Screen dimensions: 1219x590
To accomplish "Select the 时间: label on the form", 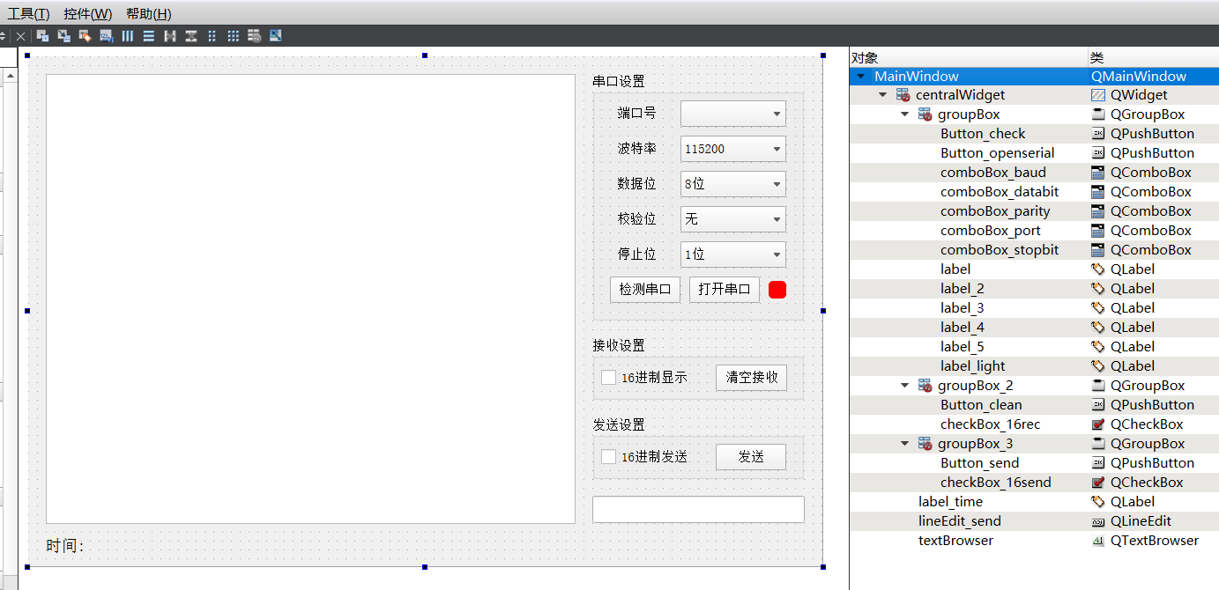I will coord(65,546).
